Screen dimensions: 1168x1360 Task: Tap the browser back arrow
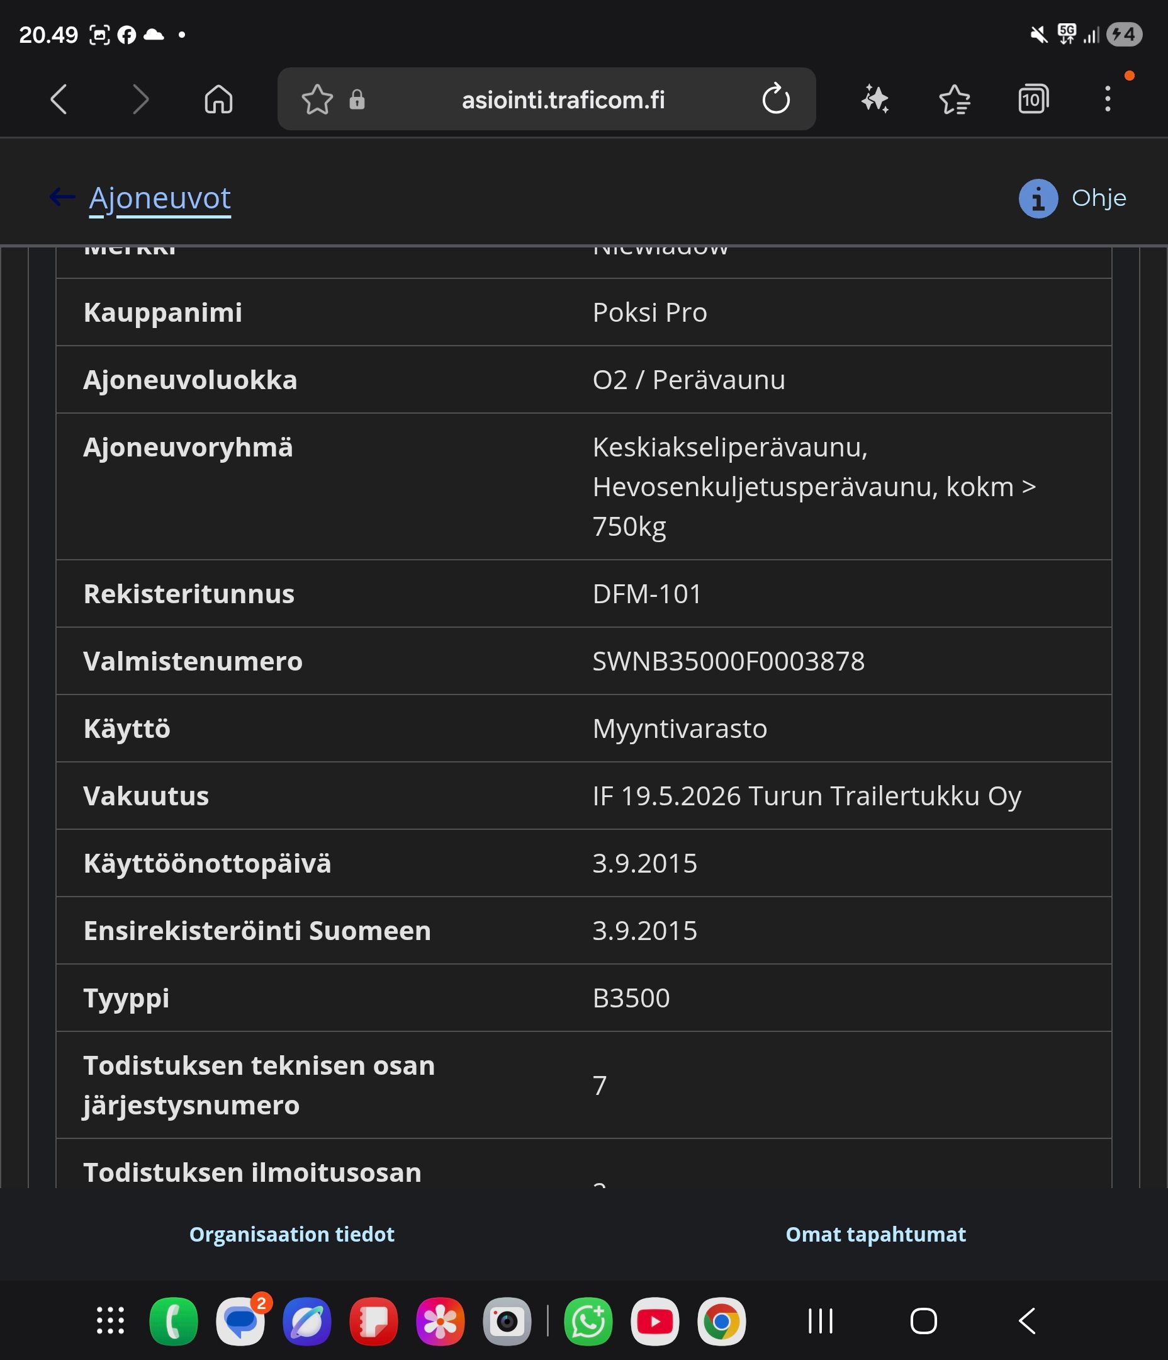(x=59, y=99)
